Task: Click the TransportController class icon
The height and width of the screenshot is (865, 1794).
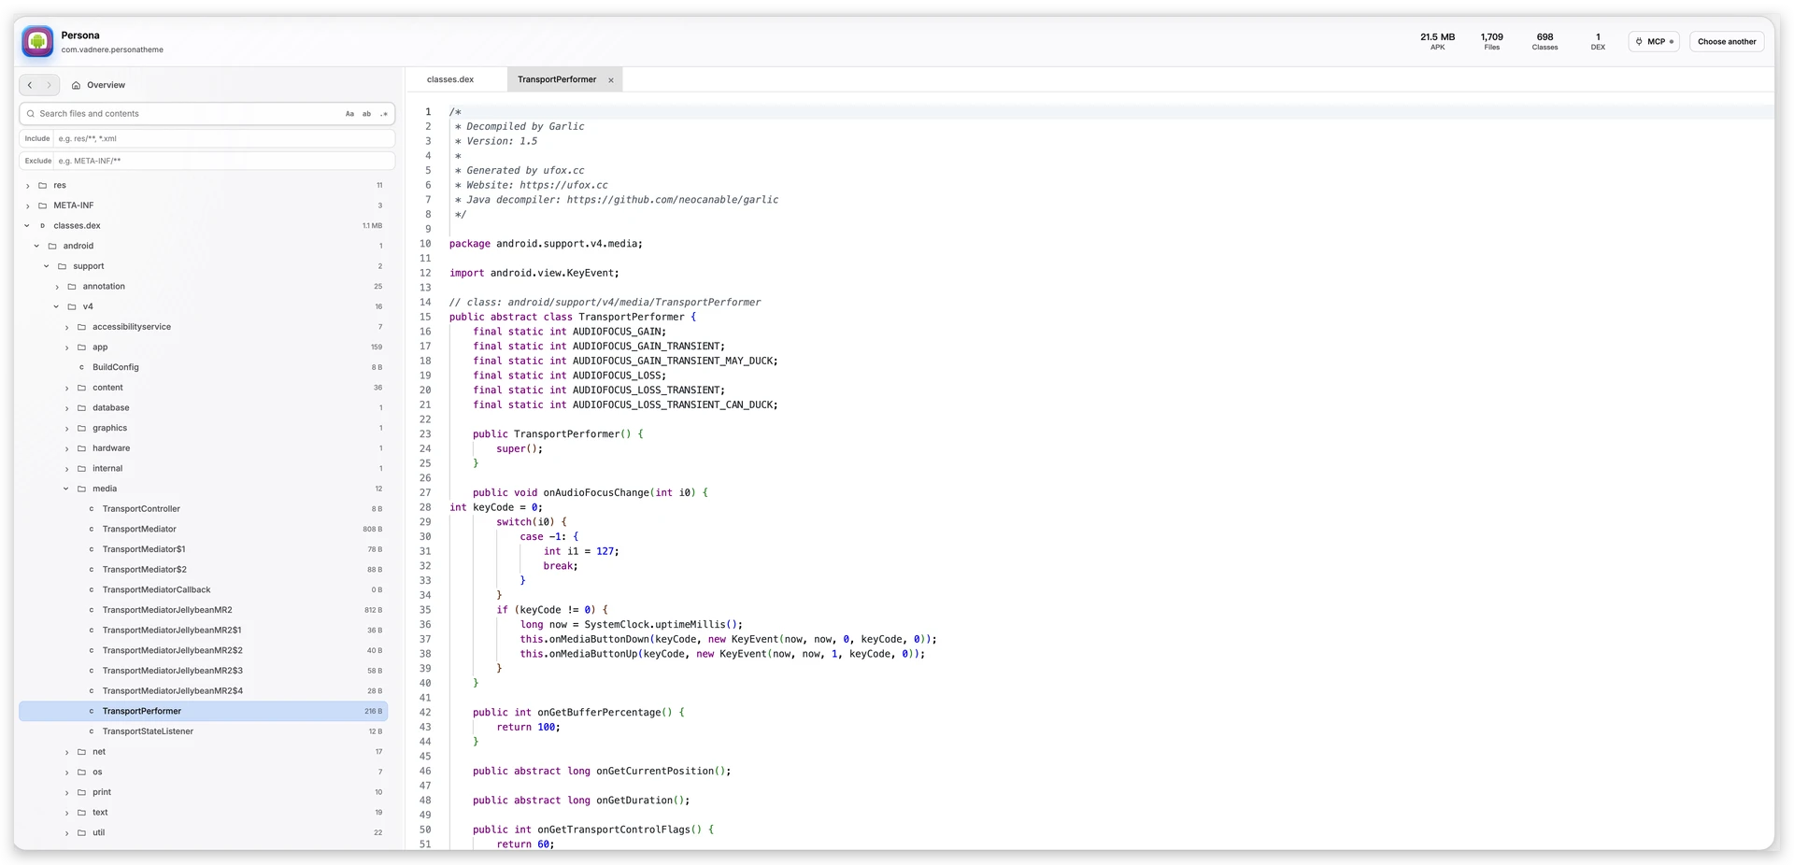Action: click(x=92, y=509)
